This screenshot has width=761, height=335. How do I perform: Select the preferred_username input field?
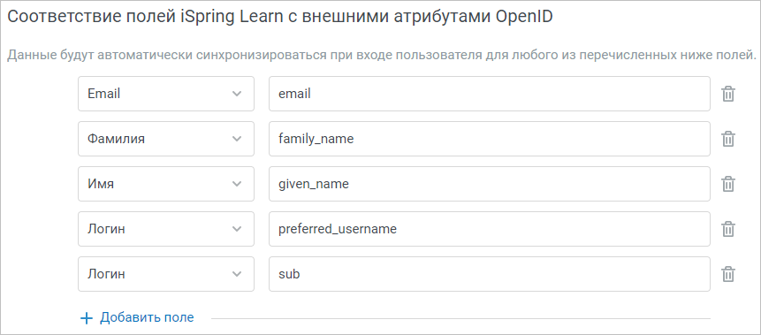490,229
